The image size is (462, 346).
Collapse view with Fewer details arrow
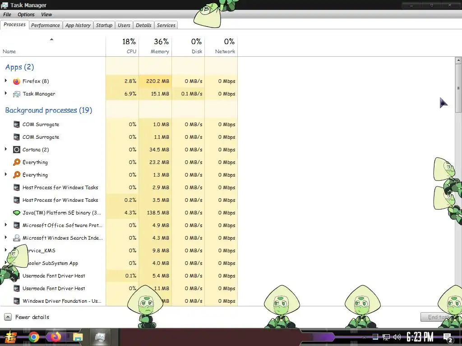click(8, 317)
